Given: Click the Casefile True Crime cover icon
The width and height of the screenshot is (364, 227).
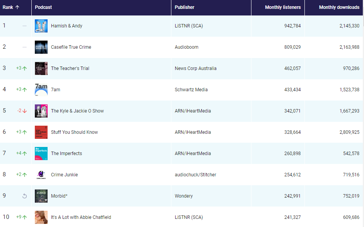Looking at the screenshot, I should pos(41,47).
